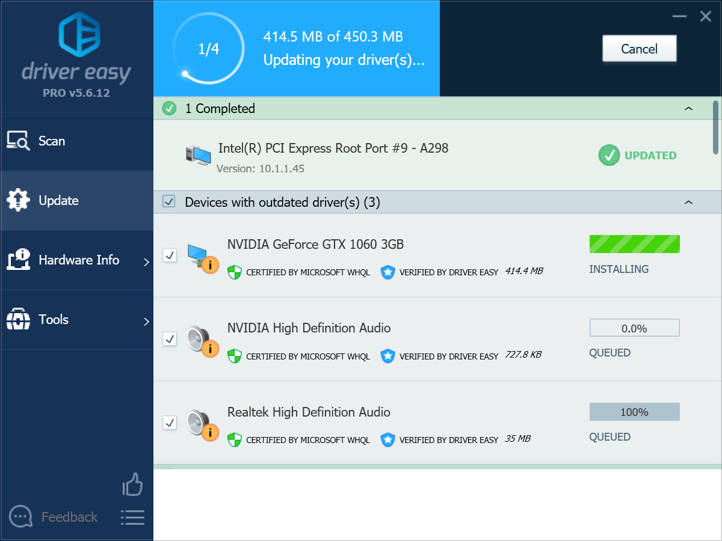
Task: Click the WHQL certified shield for GeForce GTX 1060
Action: click(x=234, y=272)
